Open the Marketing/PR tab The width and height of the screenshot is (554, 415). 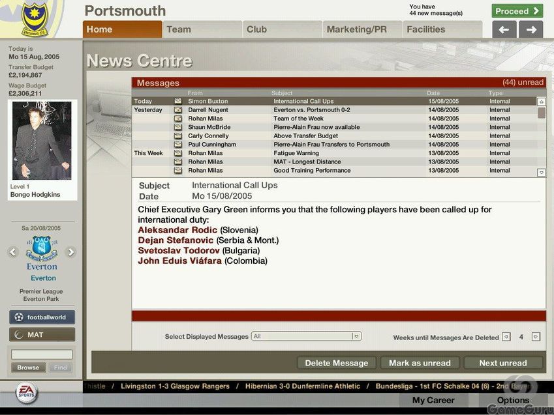click(x=363, y=29)
